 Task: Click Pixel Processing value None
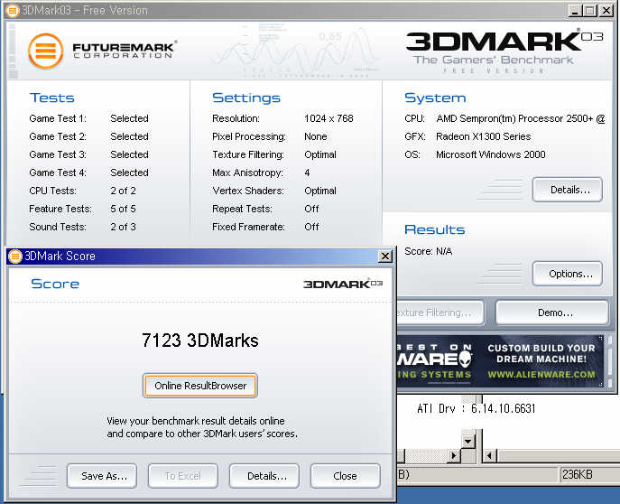pos(316,136)
